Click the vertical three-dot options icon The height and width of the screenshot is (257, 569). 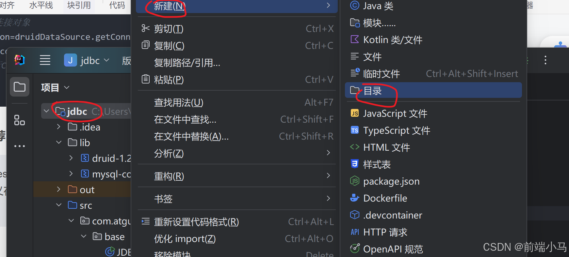[545, 60]
